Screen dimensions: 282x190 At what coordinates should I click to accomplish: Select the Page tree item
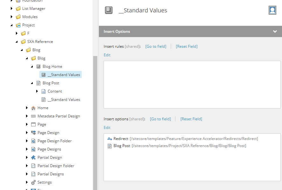pos(42,124)
